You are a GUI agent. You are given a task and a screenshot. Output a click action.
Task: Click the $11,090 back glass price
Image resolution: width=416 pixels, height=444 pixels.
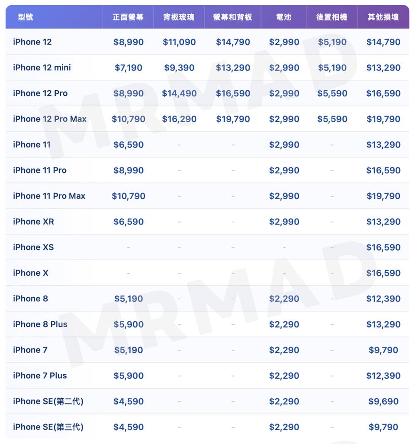coord(179,42)
